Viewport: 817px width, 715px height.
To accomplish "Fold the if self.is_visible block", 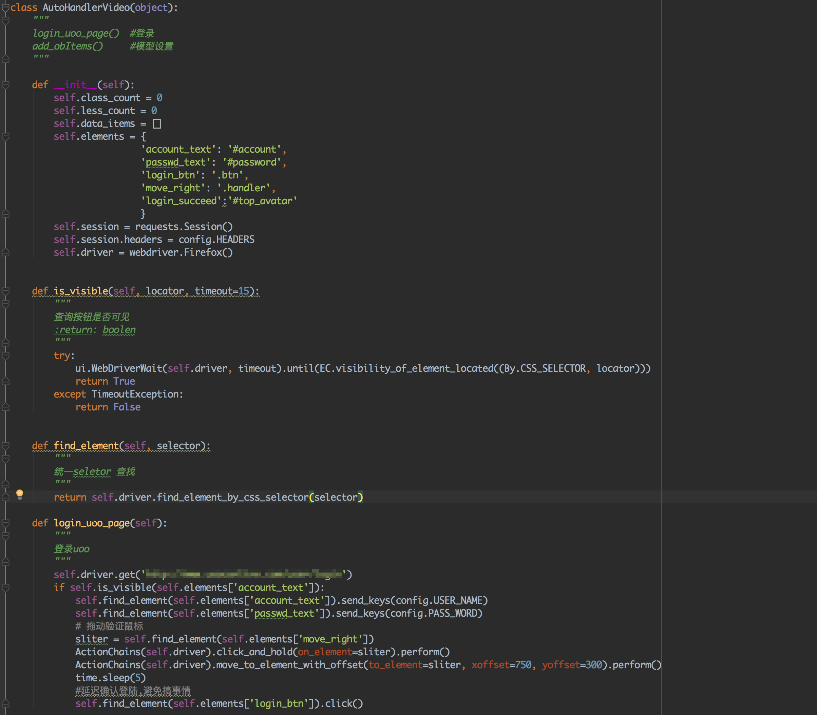I will coord(5,587).
